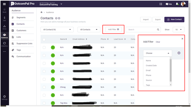Show more sidebar options ellipsis
191x107 pixels.
[4, 52]
